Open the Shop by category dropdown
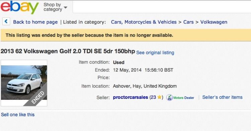251x131 pixels. point(55,7)
